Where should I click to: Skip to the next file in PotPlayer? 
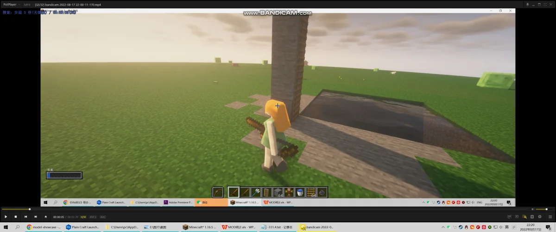[x=36, y=217]
